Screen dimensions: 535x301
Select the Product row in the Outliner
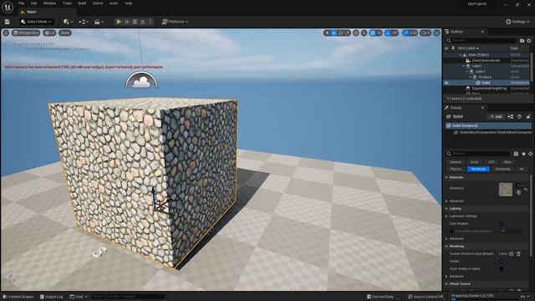pos(485,77)
